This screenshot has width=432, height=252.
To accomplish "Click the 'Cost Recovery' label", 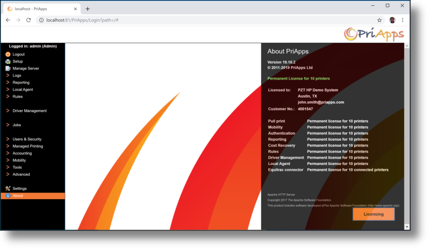I will point(281,145).
